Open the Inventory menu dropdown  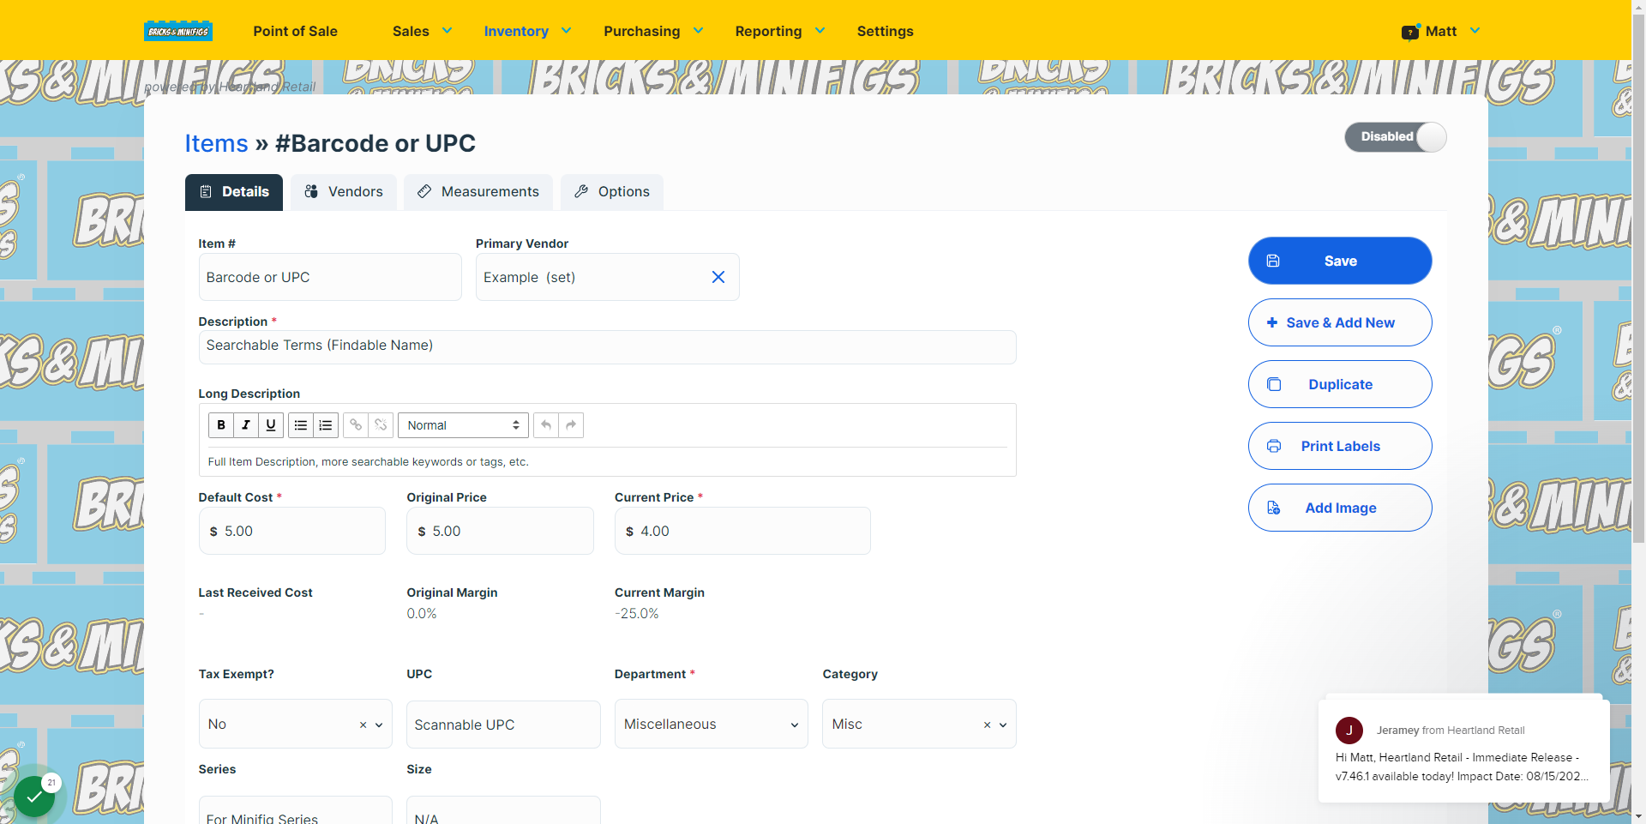527,31
